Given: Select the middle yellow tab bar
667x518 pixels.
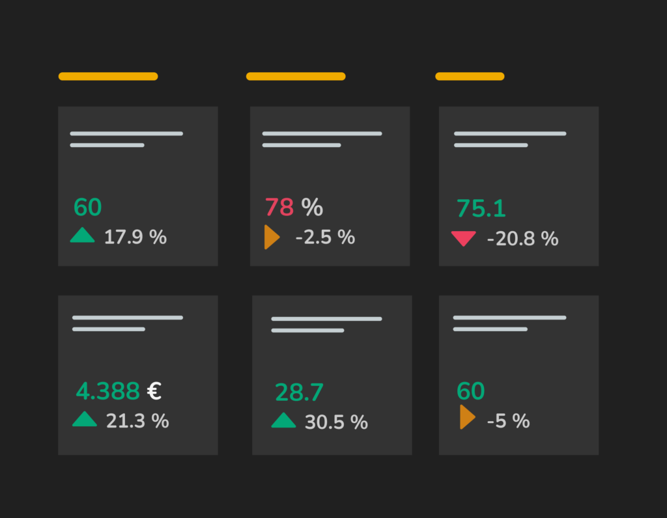Looking at the screenshot, I should click(296, 76).
